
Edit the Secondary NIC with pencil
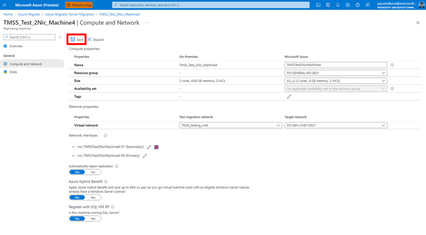click(x=149, y=147)
